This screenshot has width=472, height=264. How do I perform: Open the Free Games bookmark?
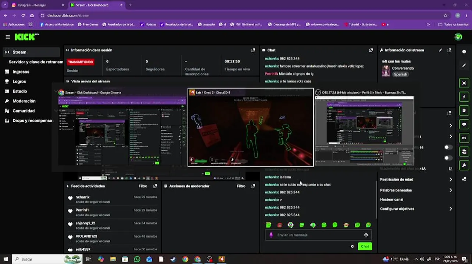(87, 25)
